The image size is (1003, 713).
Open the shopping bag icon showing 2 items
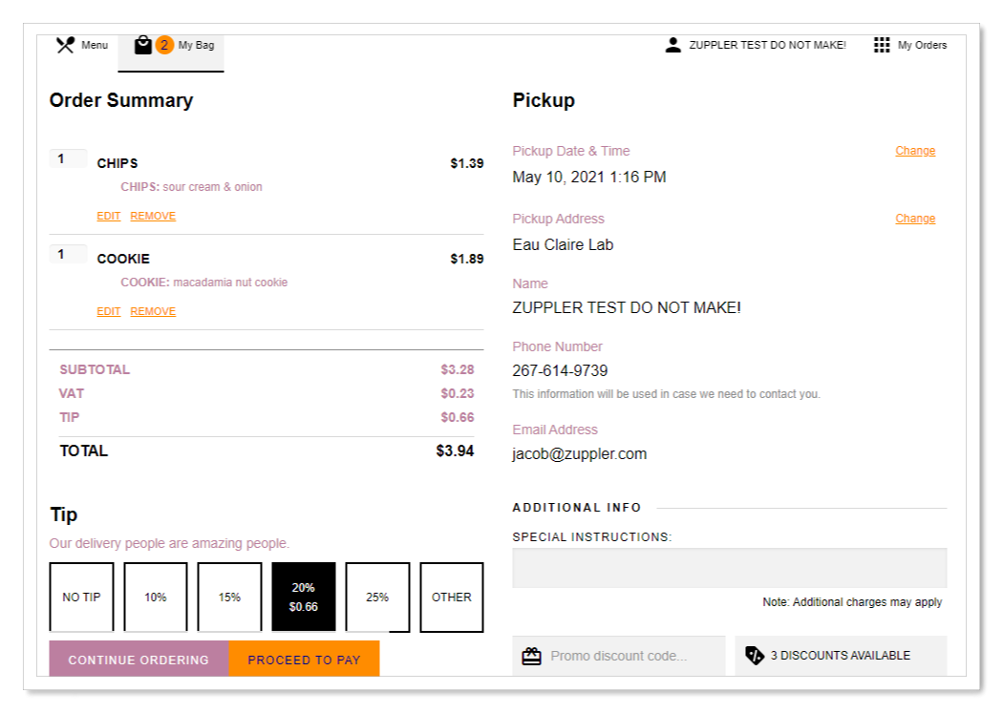(143, 44)
